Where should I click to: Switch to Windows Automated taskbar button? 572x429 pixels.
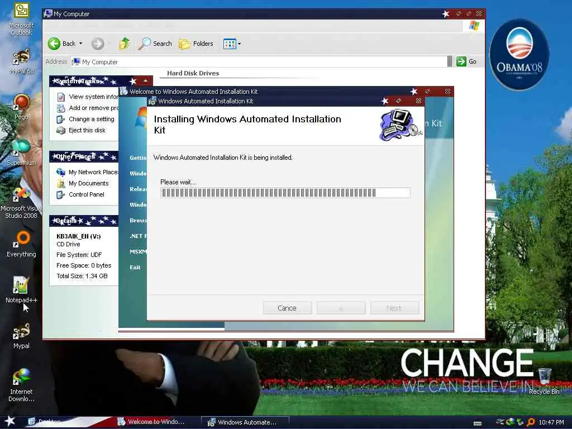pos(245,422)
